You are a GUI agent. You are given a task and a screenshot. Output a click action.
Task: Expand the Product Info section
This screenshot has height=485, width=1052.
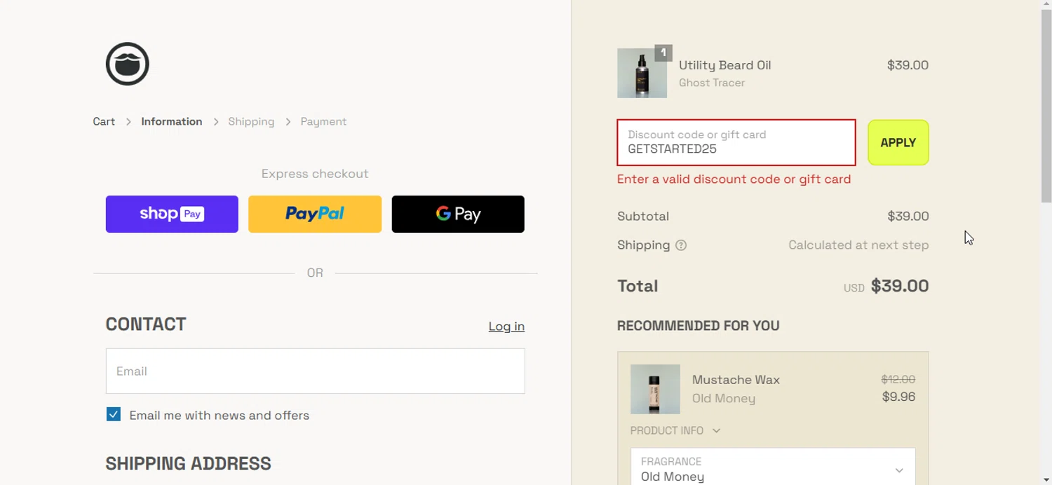[675, 430]
